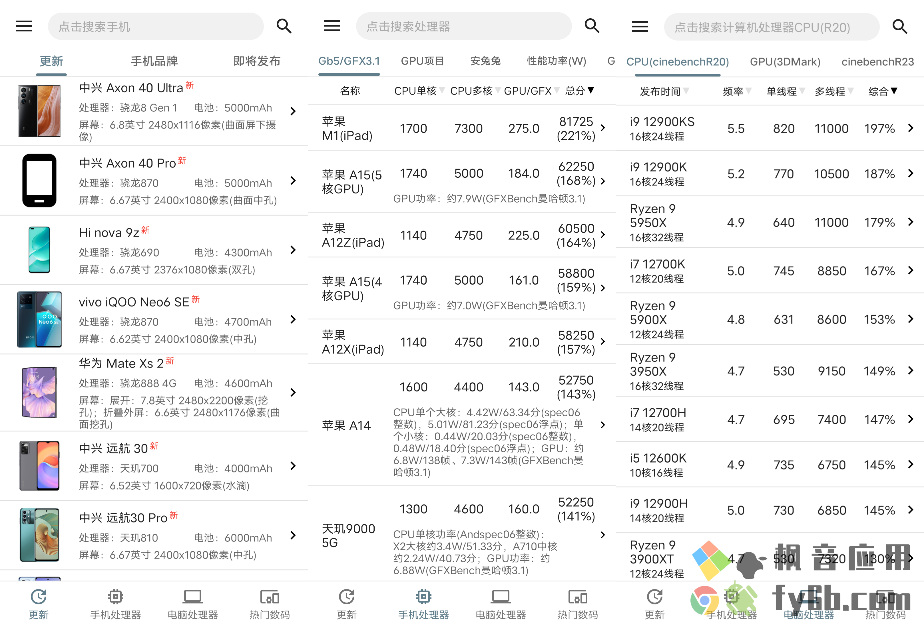
Task: Sort by the 频率 column
Action: point(737,91)
